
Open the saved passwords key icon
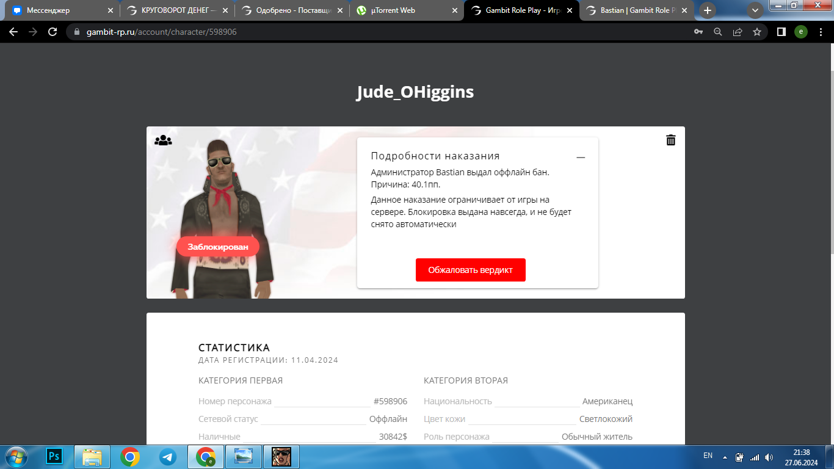(698, 32)
